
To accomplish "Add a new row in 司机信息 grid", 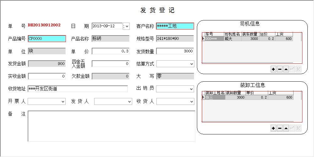I will click(273, 69).
